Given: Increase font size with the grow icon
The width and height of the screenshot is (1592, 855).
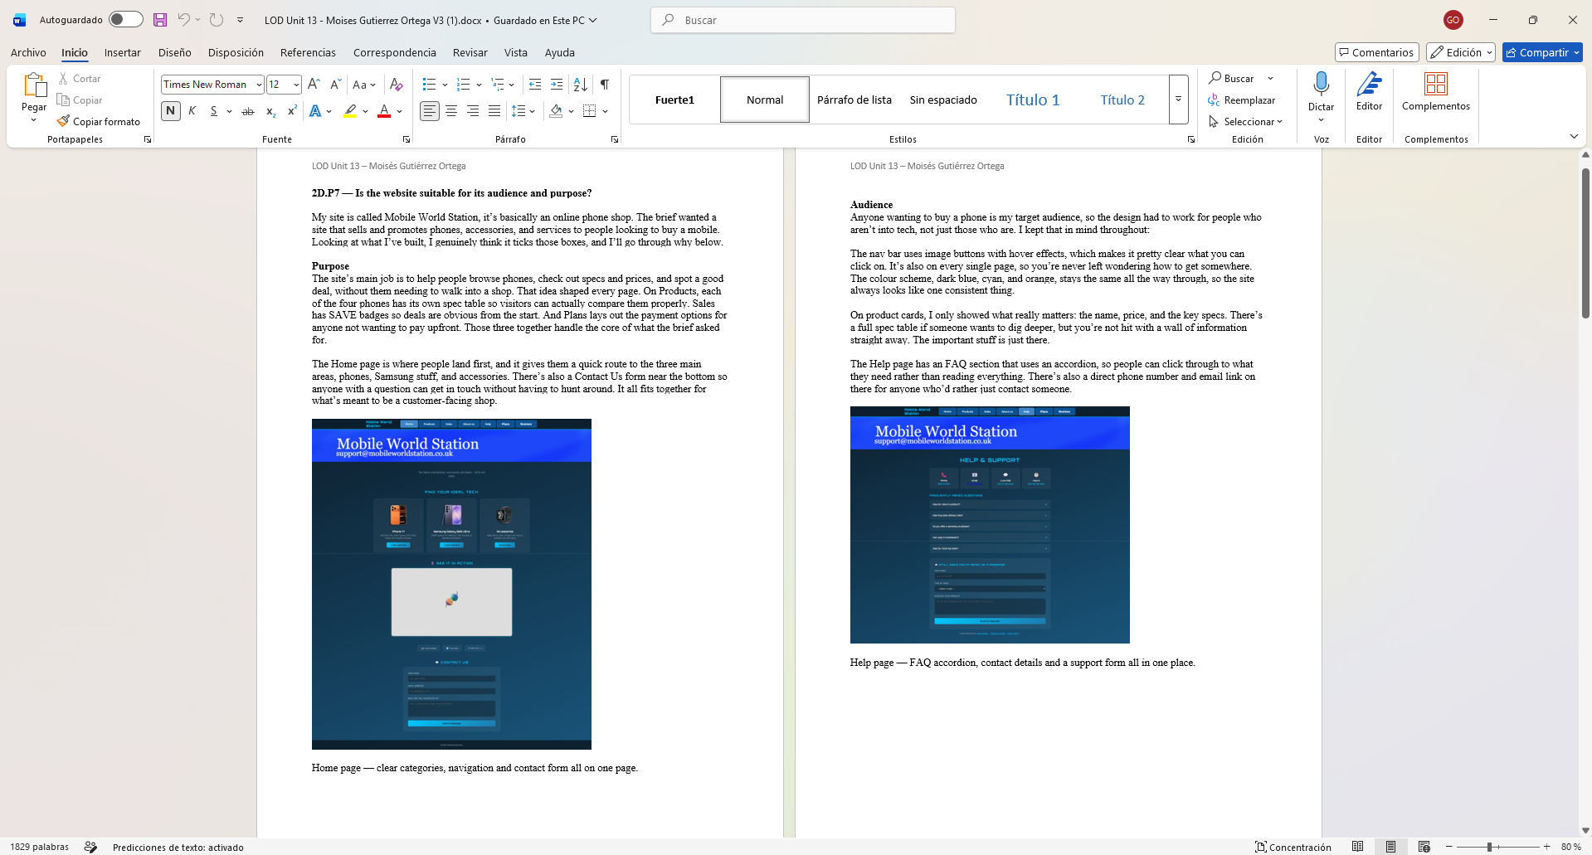Looking at the screenshot, I should coord(314,85).
